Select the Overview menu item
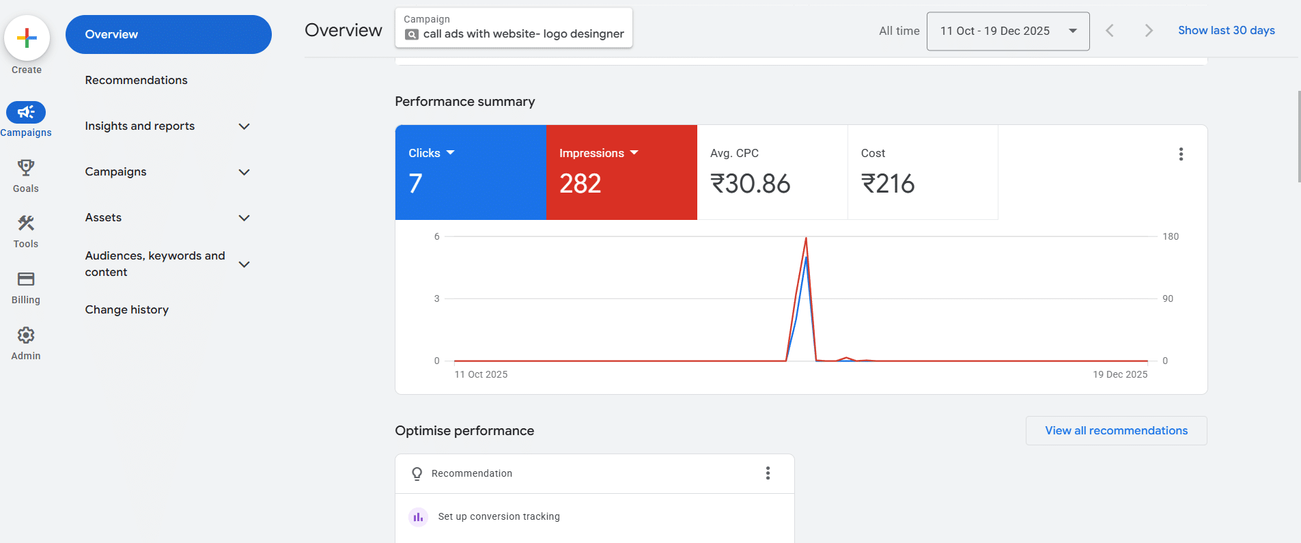The image size is (1301, 543). click(x=168, y=35)
